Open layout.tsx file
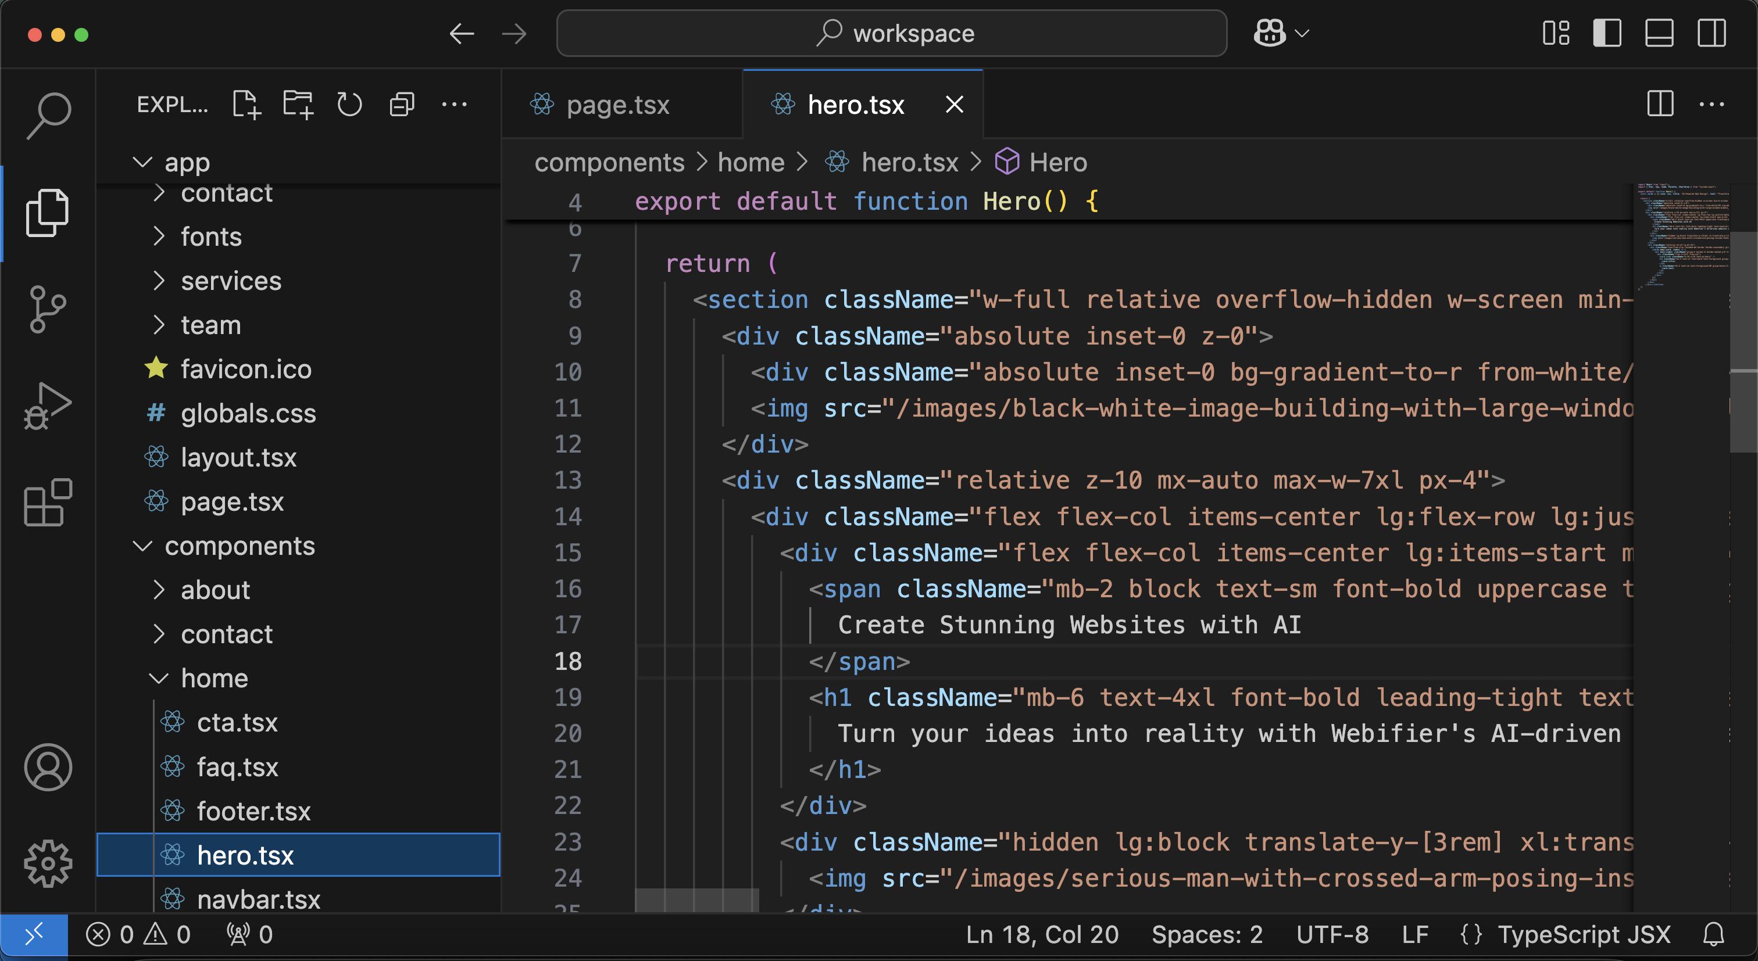This screenshot has height=961, width=1758. click(298, 457)
